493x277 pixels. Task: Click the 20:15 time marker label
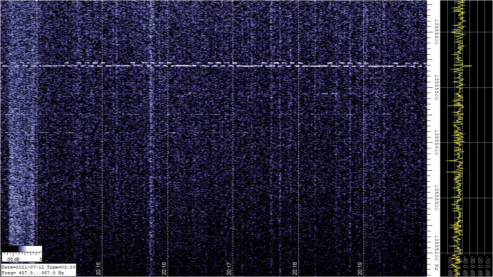tap(99, 269)
